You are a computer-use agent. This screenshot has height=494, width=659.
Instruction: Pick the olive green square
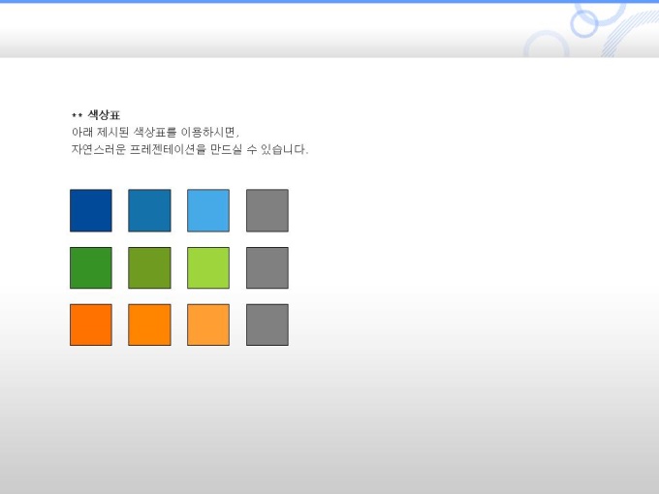pyautogui.click(x=149, y=267)
